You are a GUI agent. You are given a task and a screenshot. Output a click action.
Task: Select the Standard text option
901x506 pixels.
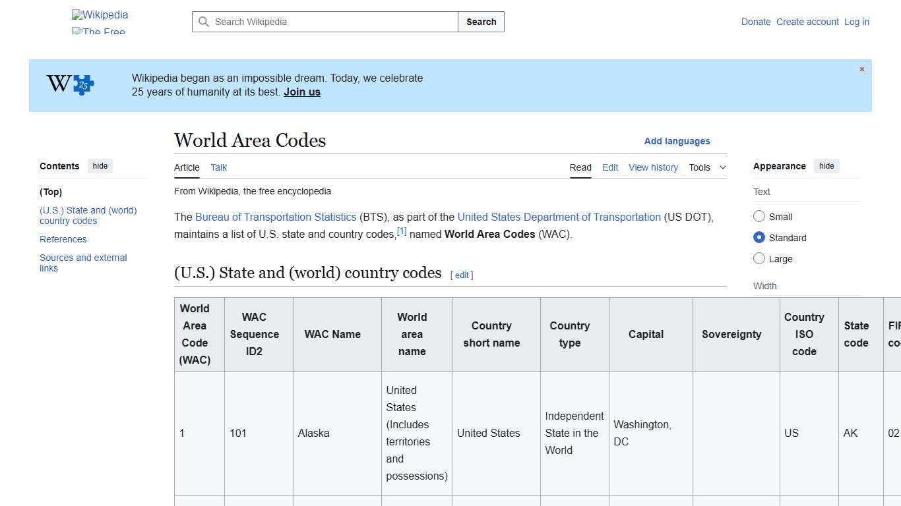pyautogui.click(x=759, y=237)
